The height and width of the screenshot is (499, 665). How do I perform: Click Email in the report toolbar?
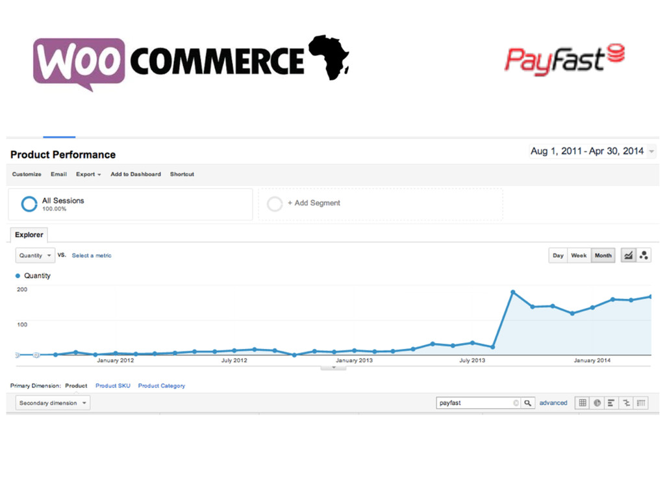coord(58,174)
